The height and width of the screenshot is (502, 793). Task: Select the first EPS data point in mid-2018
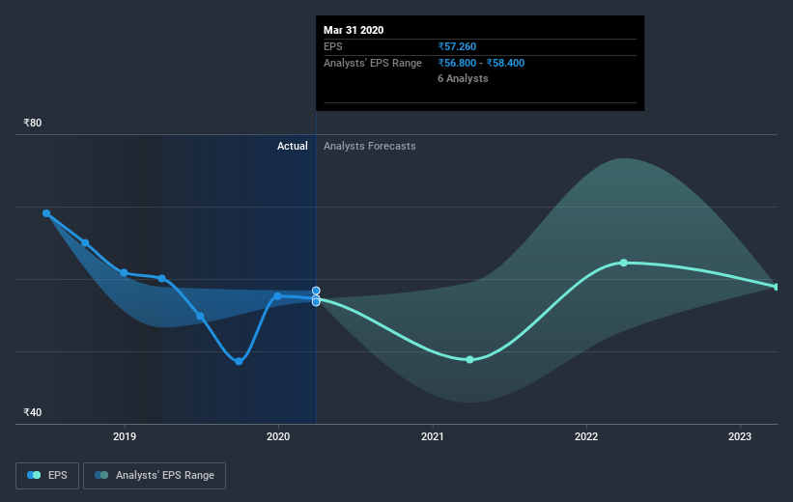tap(46, 213)
